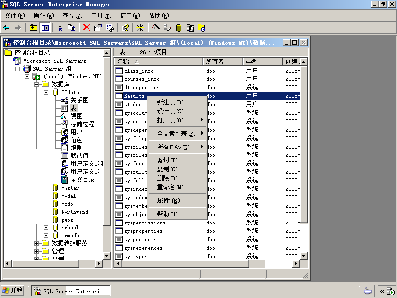The width and height of the screenshot is (397, 298).
Task: Select the 关系图 node in CIdata
Action: 79,100
